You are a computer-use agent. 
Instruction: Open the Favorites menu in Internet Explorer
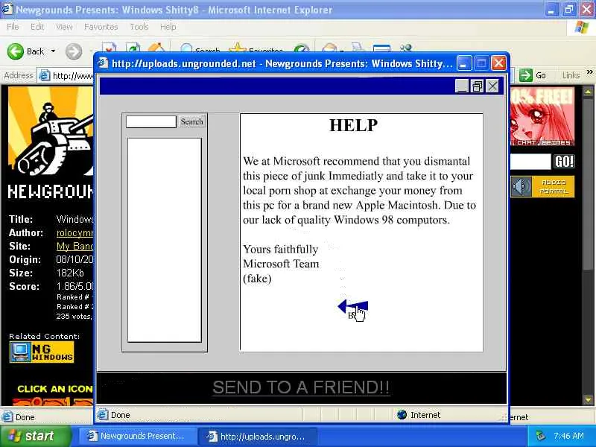[101, 27]
